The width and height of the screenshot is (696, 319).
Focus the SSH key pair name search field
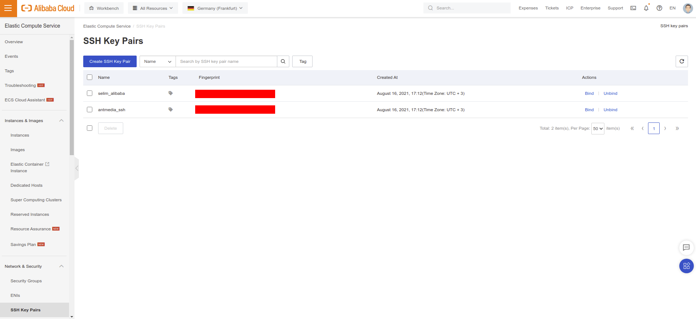click(x=226, y=61)
